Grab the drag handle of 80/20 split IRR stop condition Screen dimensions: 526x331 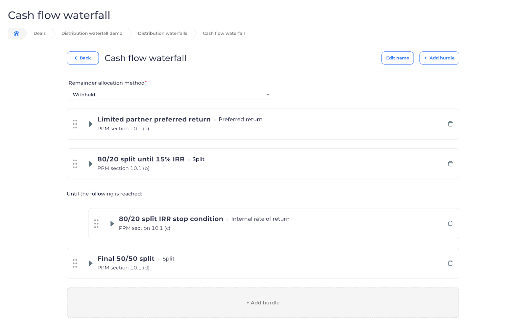click(x=96, y=223)
